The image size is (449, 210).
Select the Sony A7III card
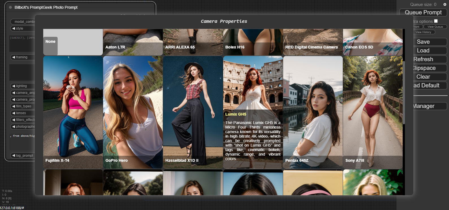coord(373,112)
